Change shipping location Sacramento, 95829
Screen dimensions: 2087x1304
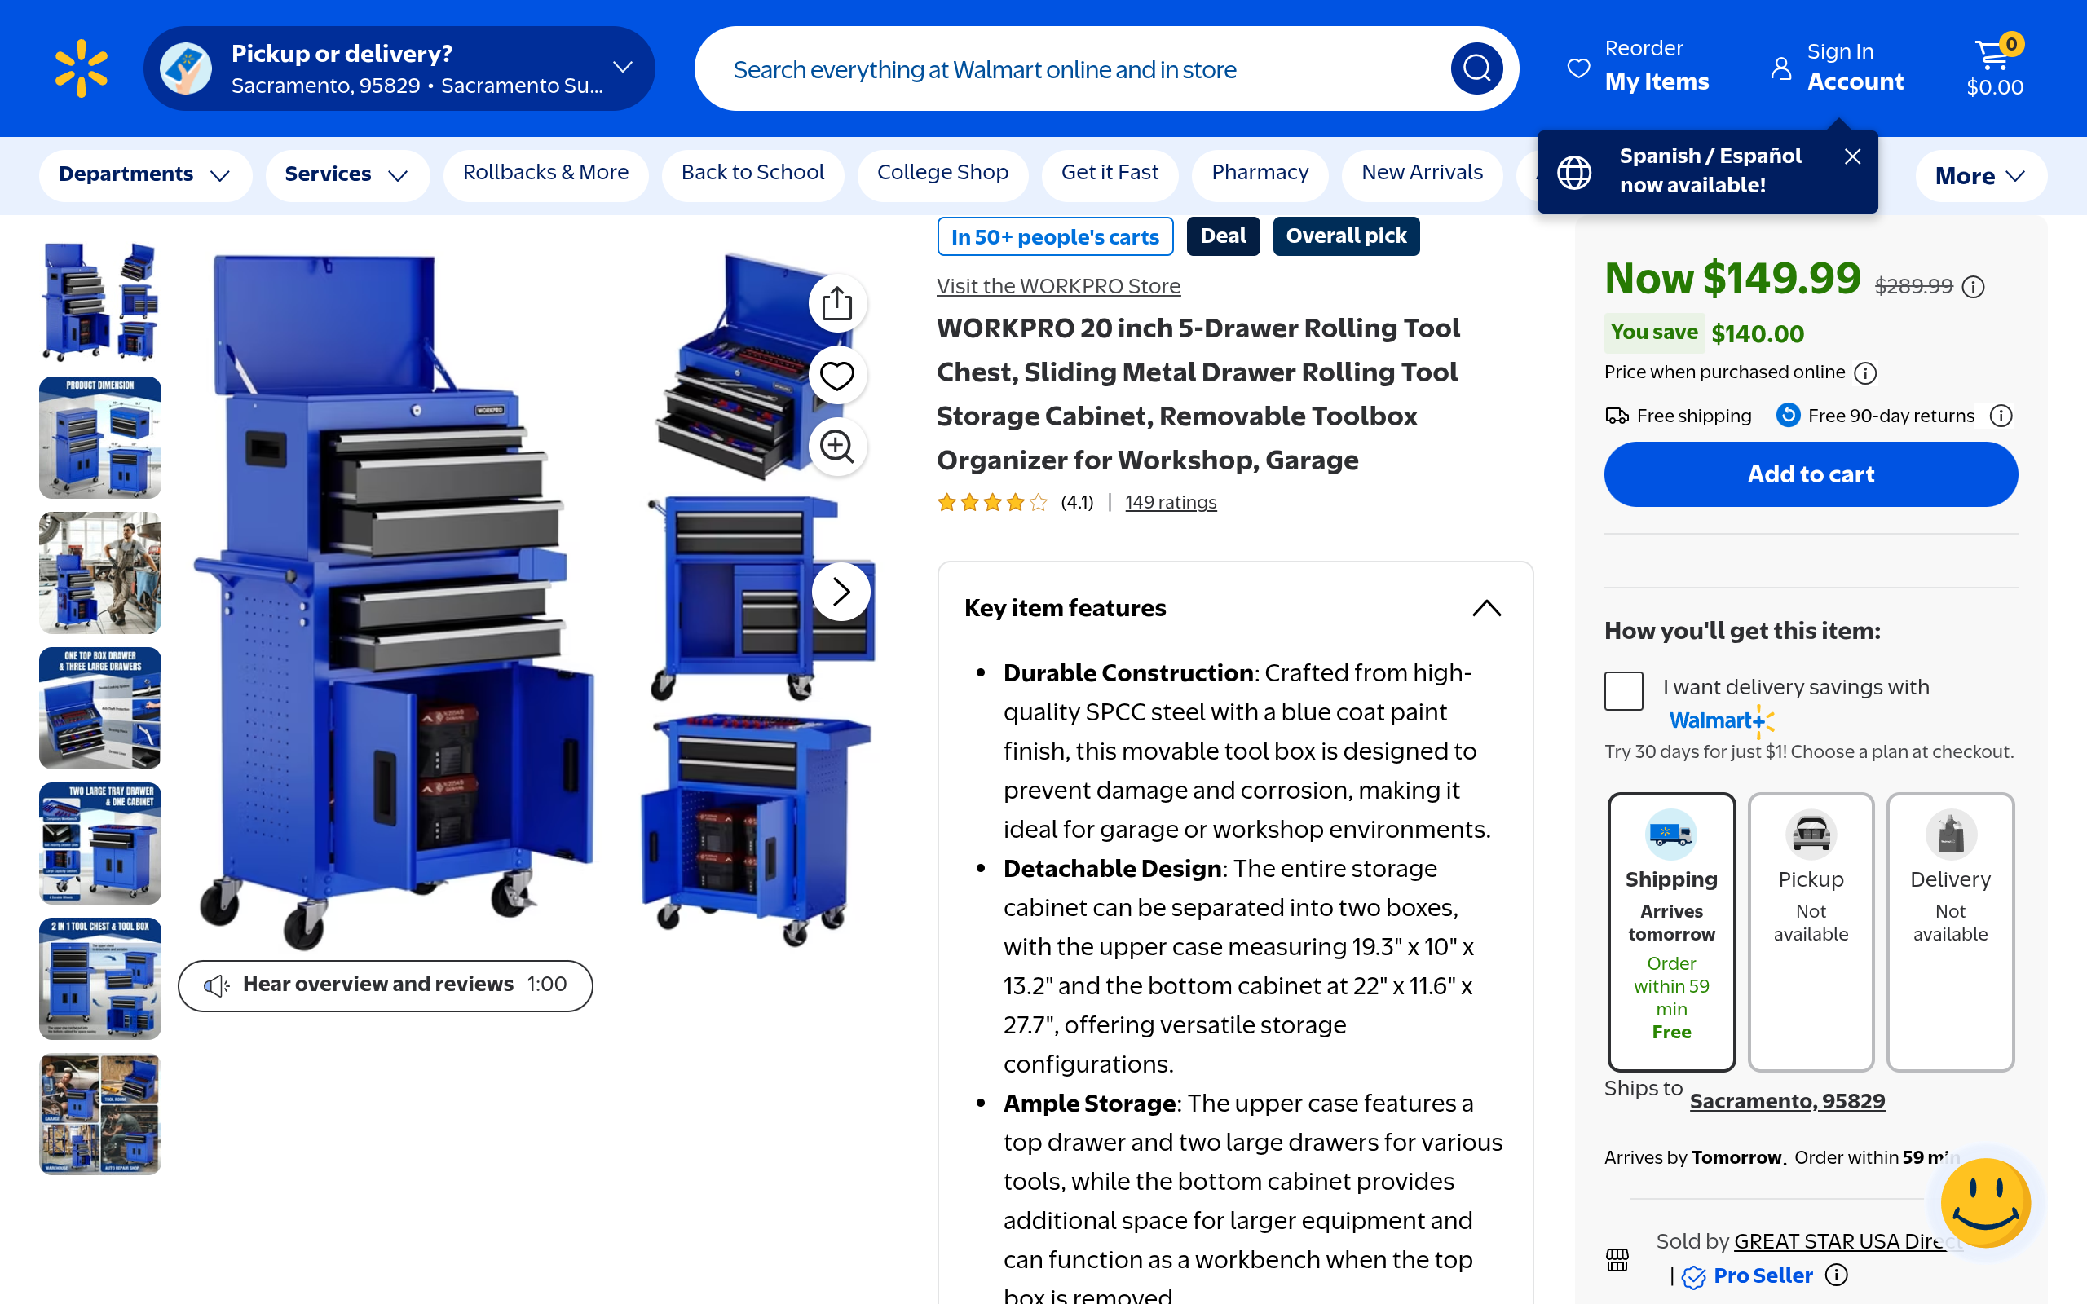[1787, 1101]
